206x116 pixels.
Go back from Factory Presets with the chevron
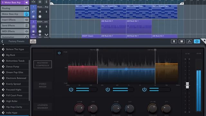click(x=2, y=41)
